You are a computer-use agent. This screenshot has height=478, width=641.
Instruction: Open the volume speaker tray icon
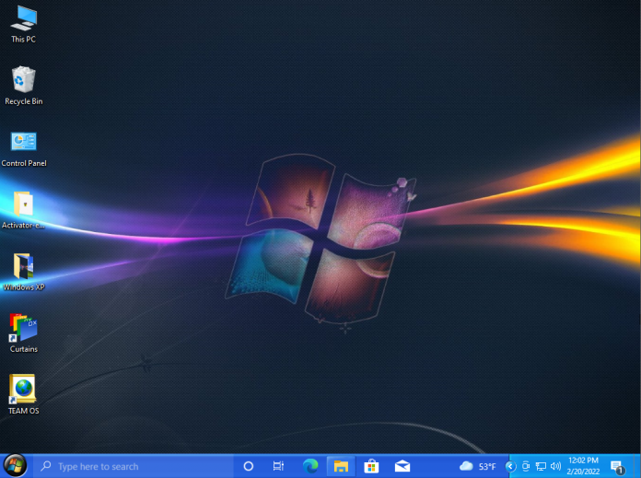[555, 466]
